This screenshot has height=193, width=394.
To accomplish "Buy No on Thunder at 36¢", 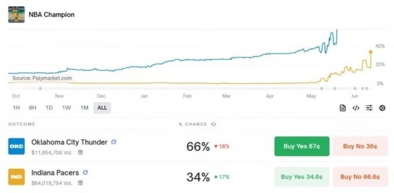I will 360,146.
